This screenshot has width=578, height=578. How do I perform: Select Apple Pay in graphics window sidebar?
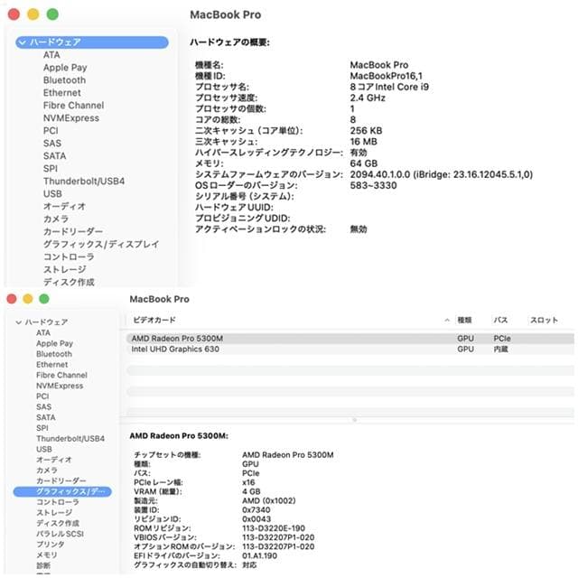[54, 343]
